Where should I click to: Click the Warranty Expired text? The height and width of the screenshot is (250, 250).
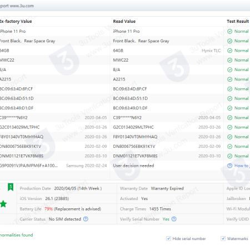pyautogui.click(x=167, y=188)
